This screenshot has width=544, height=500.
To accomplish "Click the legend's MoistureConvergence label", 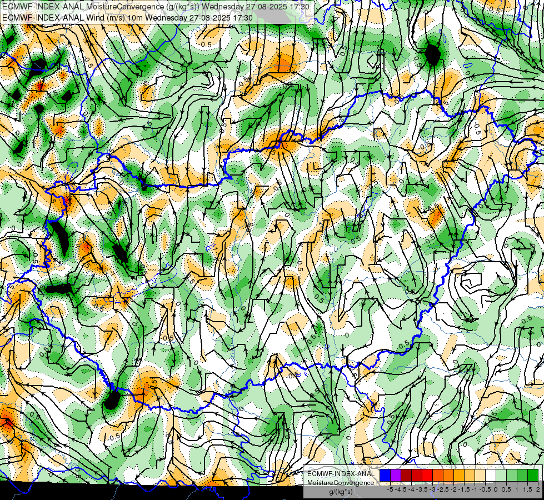I will [341, 483].
